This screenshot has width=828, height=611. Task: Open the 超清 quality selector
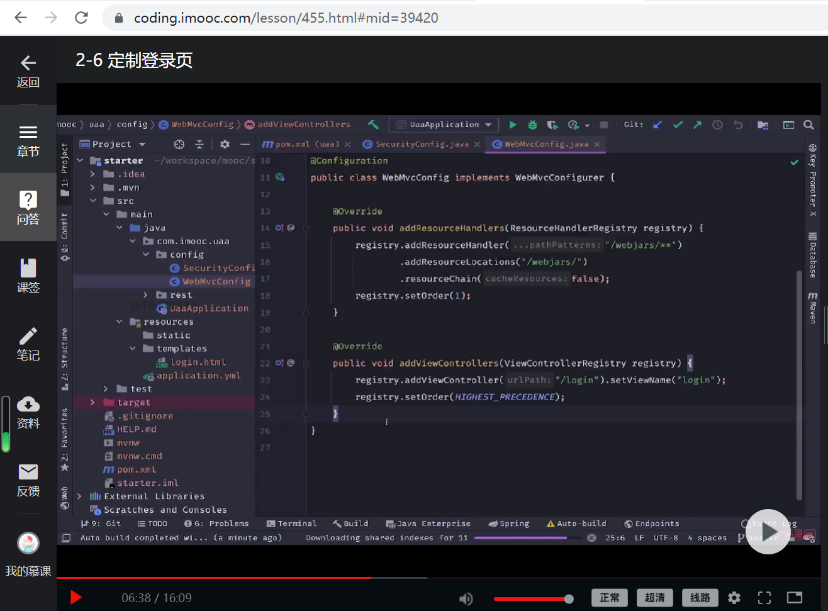coord(655,598)
